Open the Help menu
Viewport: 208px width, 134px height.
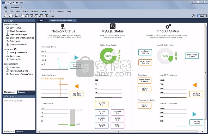(x=69, y=11)
